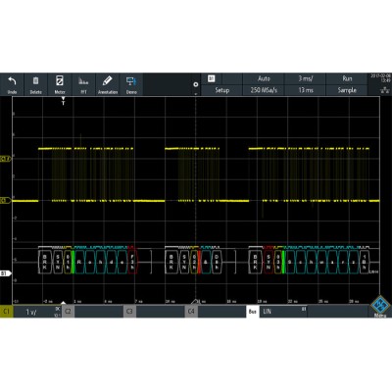Select the B1 bus level marker on left edge
The image size is (392, 392).
click(x=5, y=273)
